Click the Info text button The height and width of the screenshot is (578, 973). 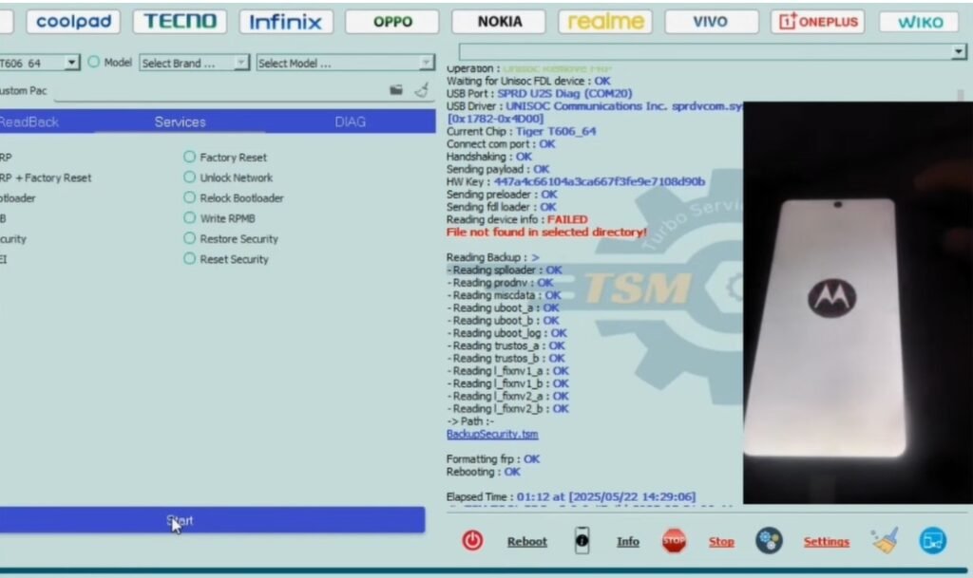tap(628, 541)
